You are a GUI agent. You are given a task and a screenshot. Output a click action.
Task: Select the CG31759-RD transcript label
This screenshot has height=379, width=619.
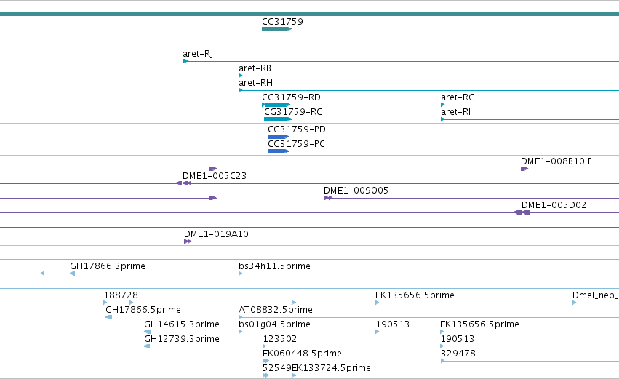point(291,97)
